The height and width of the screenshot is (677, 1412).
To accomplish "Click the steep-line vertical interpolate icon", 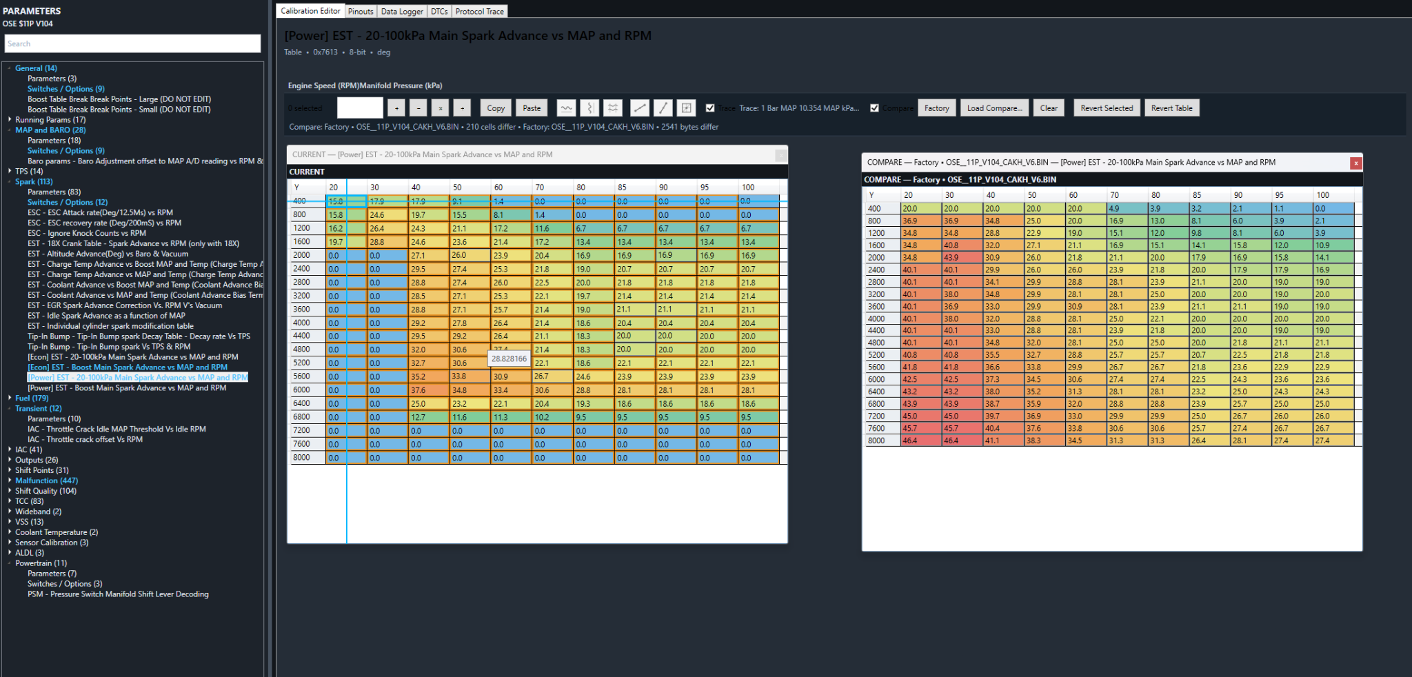I will pyautogui.click(x=663, y=108).
